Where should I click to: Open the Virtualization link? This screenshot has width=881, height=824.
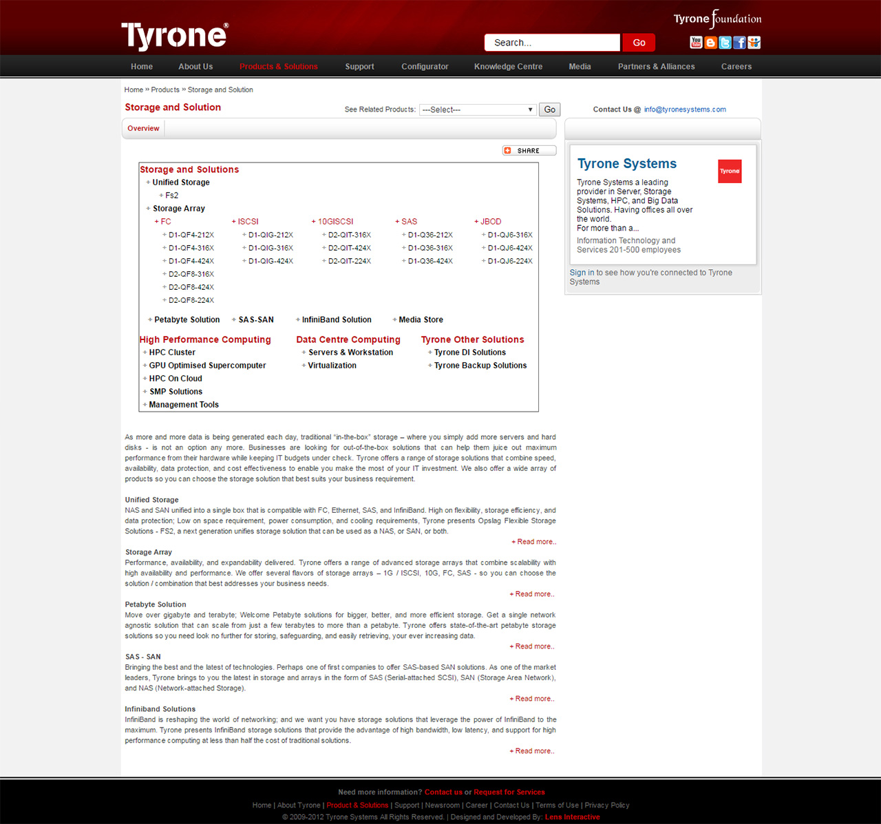click(332, 366)
